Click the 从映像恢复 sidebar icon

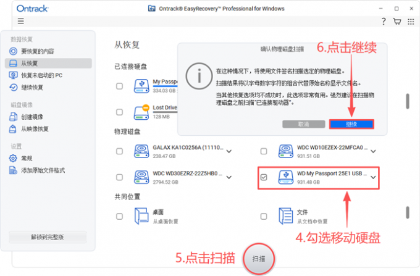coord(13,129)
